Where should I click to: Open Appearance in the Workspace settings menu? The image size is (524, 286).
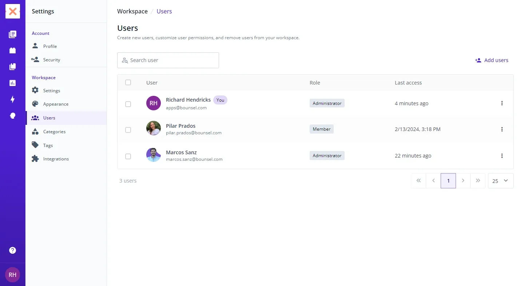pos(56,104)
